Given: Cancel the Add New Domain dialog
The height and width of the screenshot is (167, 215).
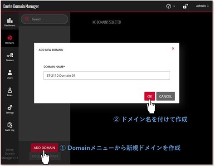Looking at the screenshot, I should tap(166, 96).
